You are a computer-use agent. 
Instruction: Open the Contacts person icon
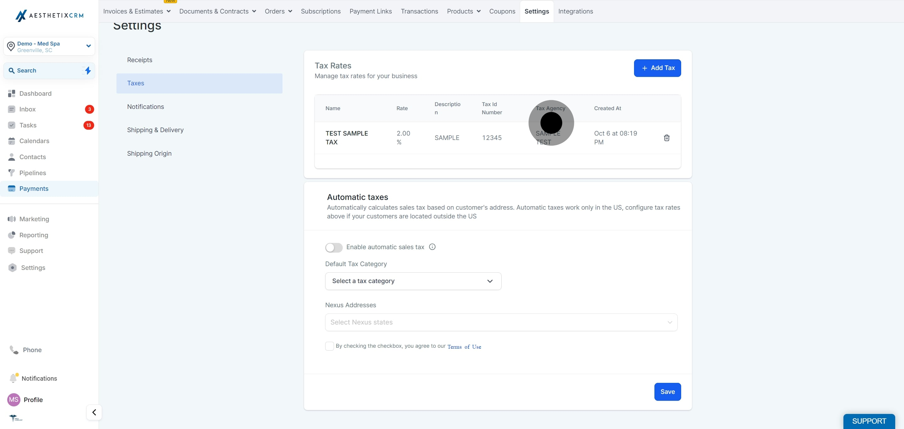12,157
